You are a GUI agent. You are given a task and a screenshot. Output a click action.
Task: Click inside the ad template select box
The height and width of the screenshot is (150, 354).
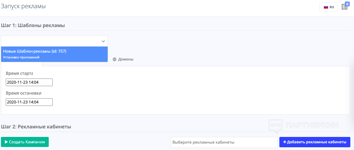tap(50, 41)
